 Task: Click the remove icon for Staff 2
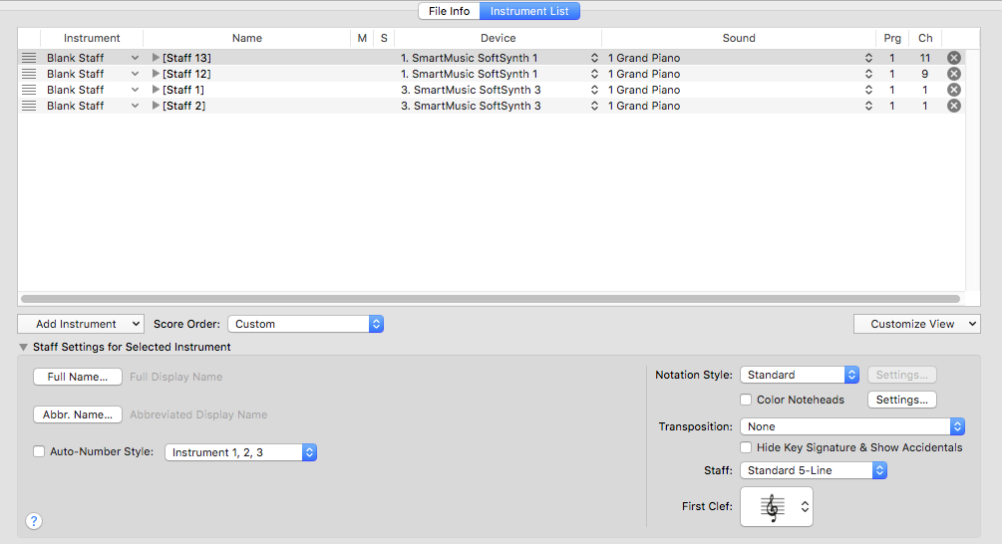coord(954,106)
